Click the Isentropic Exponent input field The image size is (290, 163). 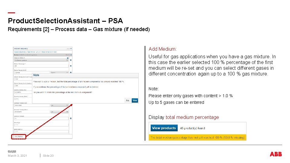tap(41, 118)
